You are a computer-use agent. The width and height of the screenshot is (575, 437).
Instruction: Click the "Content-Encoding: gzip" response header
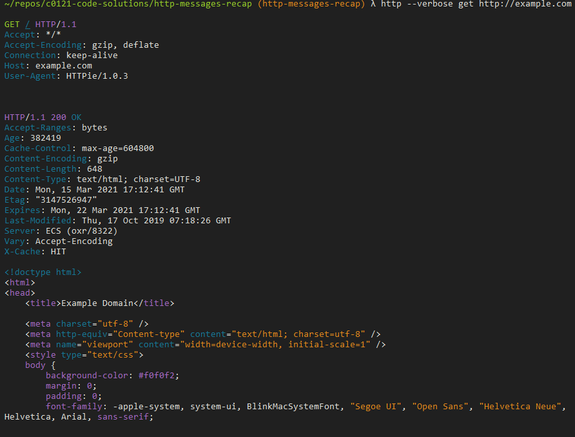pyautogui.click(x=61, y=159)
